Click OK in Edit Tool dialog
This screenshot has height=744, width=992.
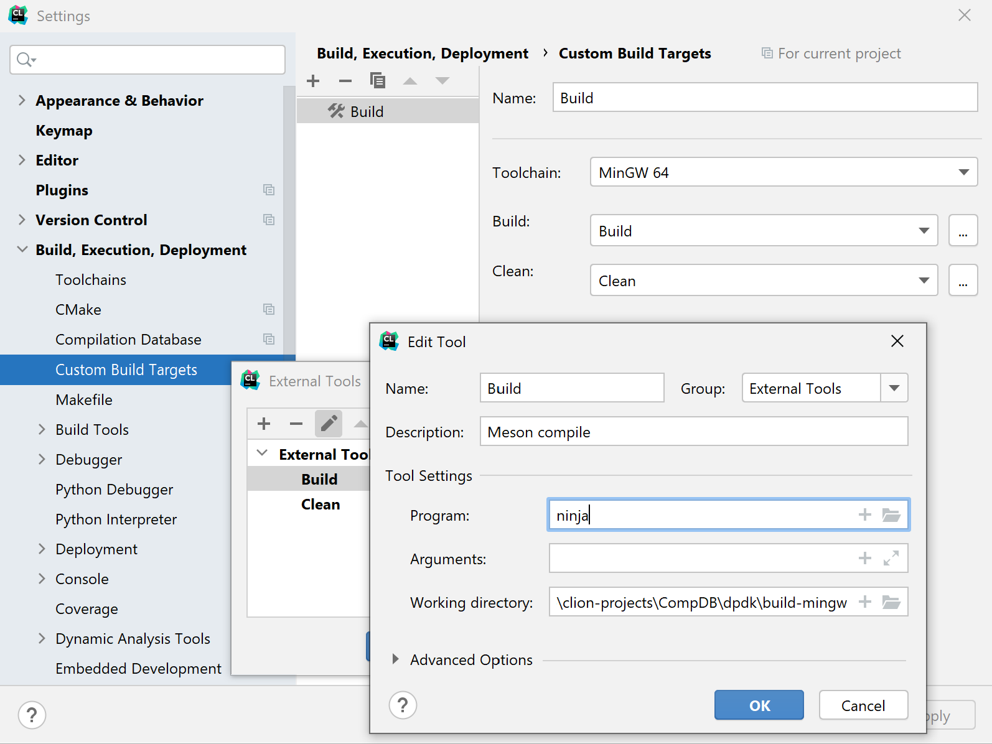(759, 705)
